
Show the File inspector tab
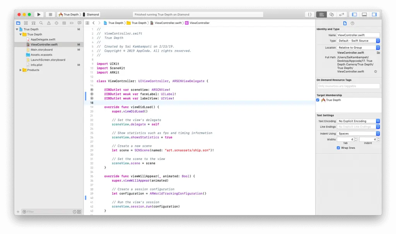345,23
